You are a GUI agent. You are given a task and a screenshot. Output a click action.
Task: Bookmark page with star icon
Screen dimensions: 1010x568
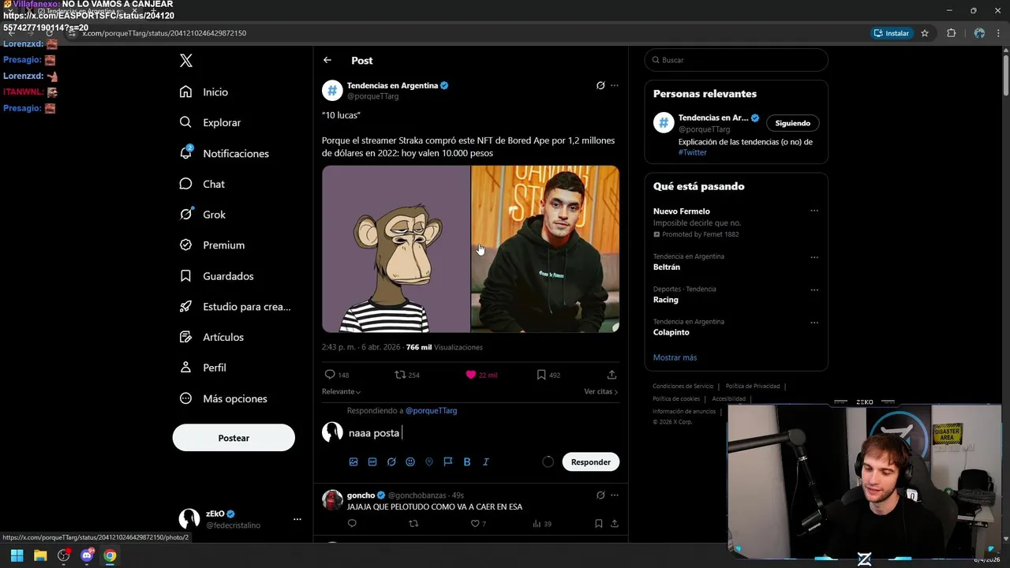pos(925,33)
